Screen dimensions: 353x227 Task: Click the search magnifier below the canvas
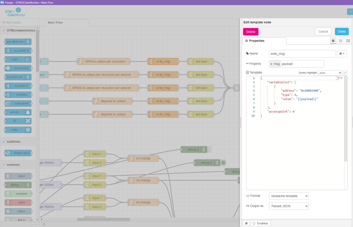[44, 224]
